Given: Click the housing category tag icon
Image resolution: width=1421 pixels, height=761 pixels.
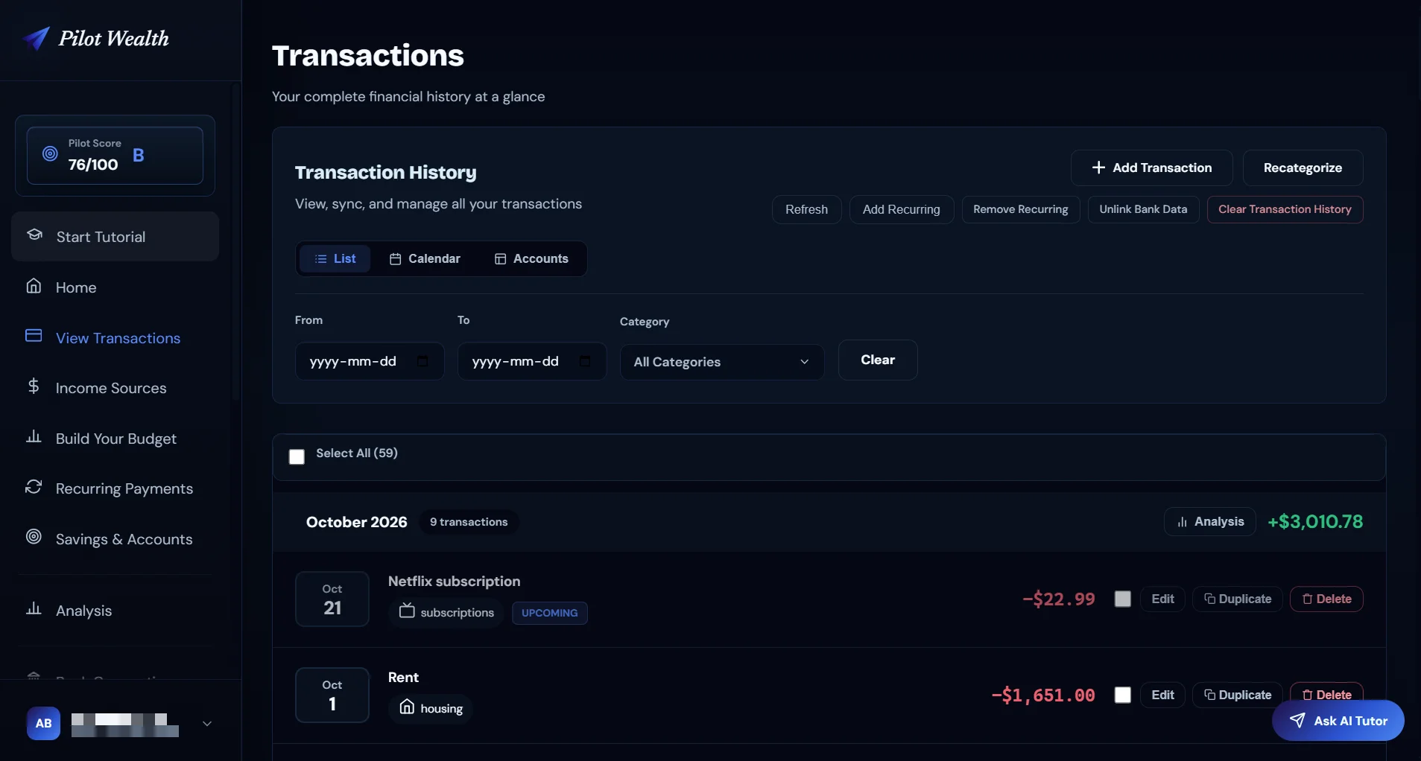Looking at the screenshot, I should coord(407,707).
